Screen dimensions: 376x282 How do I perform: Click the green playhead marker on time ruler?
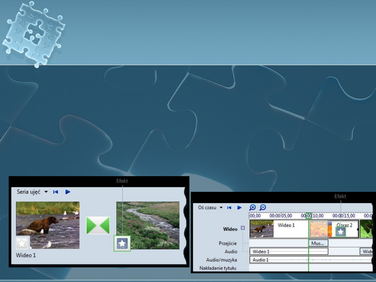[x=308, y=216]
